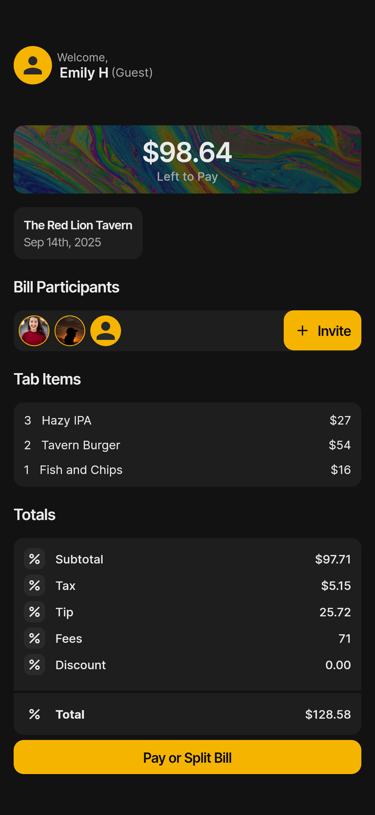
Task: Click the plus icon on Invite
Action: [302, 330]
